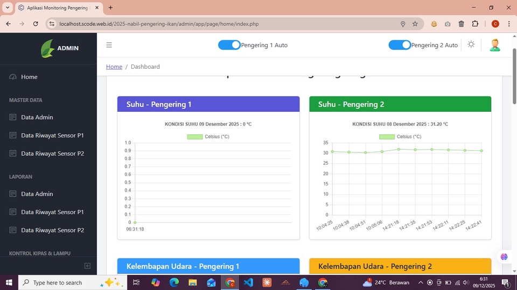Bookmark this page with star icon

(415, 24)
